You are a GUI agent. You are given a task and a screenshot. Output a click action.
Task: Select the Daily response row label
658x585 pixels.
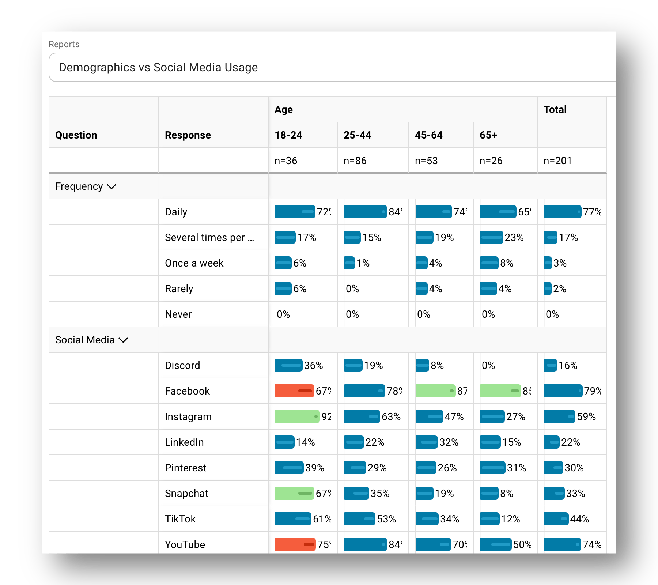(x=176, y=212)
